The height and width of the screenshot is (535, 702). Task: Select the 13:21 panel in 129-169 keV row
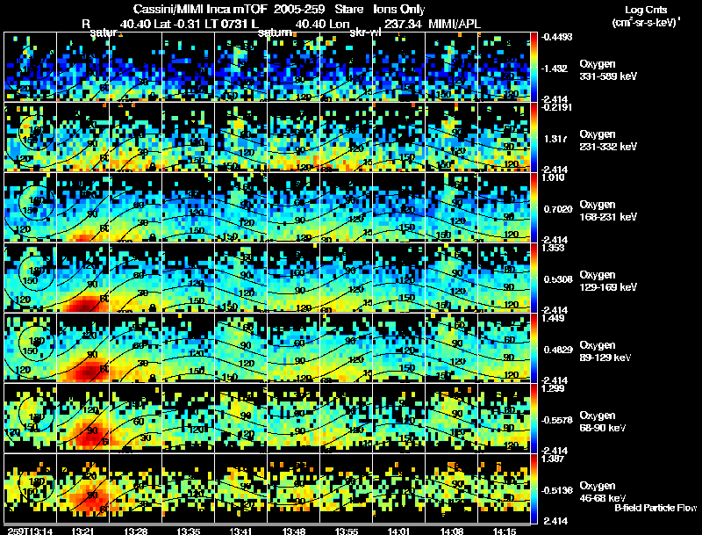pyautogui.click(x=82, y=278)
